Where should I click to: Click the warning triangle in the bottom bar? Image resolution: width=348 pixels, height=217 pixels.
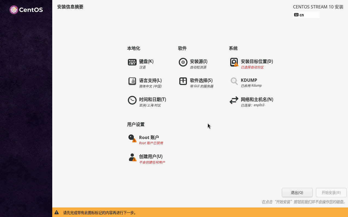[x=57, y=212]
